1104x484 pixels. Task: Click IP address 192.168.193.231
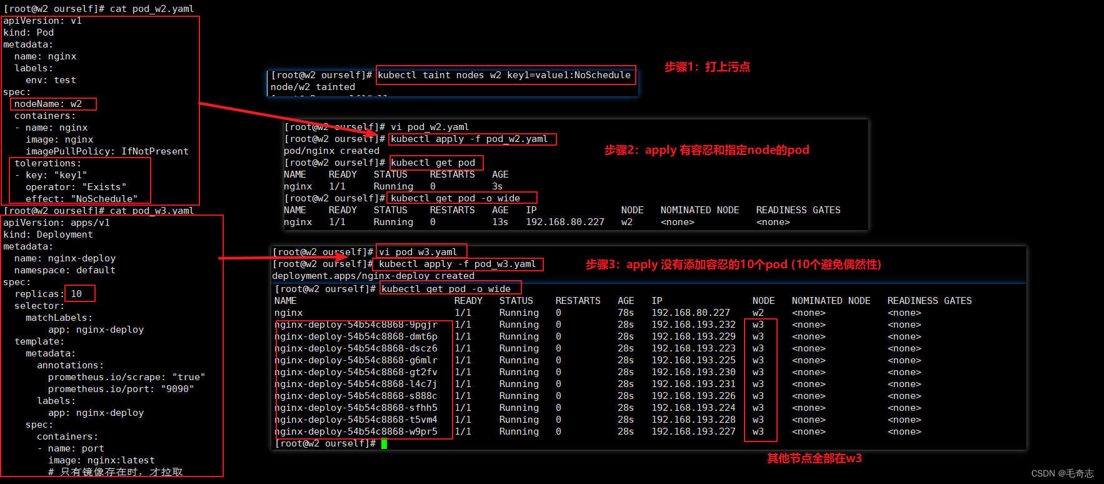coord(694,384)
